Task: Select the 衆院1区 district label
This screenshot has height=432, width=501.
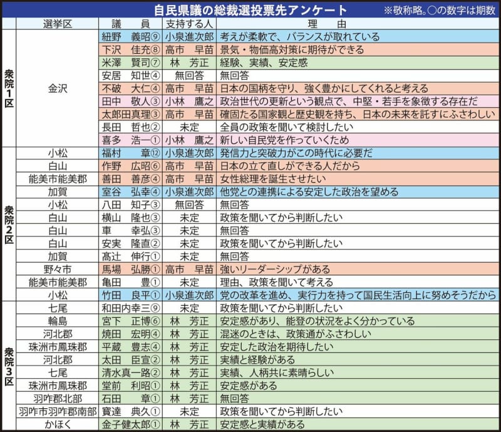Action: coord(8,88)
